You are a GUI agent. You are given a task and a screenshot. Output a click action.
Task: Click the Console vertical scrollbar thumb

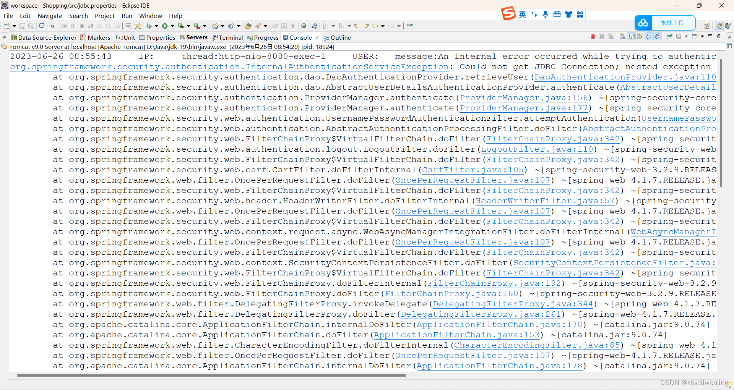pos(721,123)
